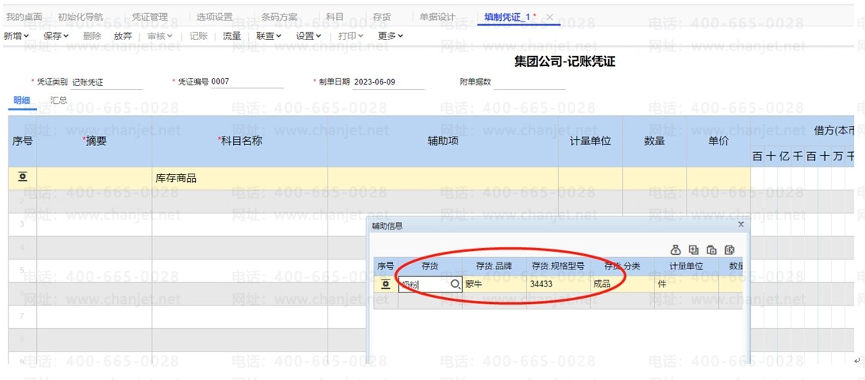This screenshot has width=865, height=380.
Task: Click the 成品 category cell
Action: 622,284
